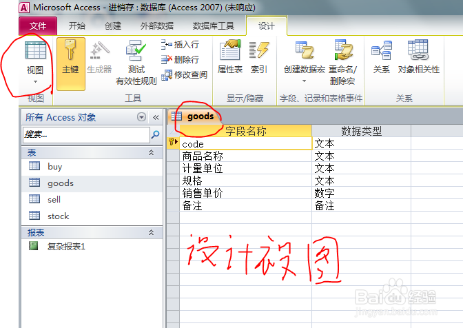Switch to the 外部数据 tab

[x=157, y=26]
